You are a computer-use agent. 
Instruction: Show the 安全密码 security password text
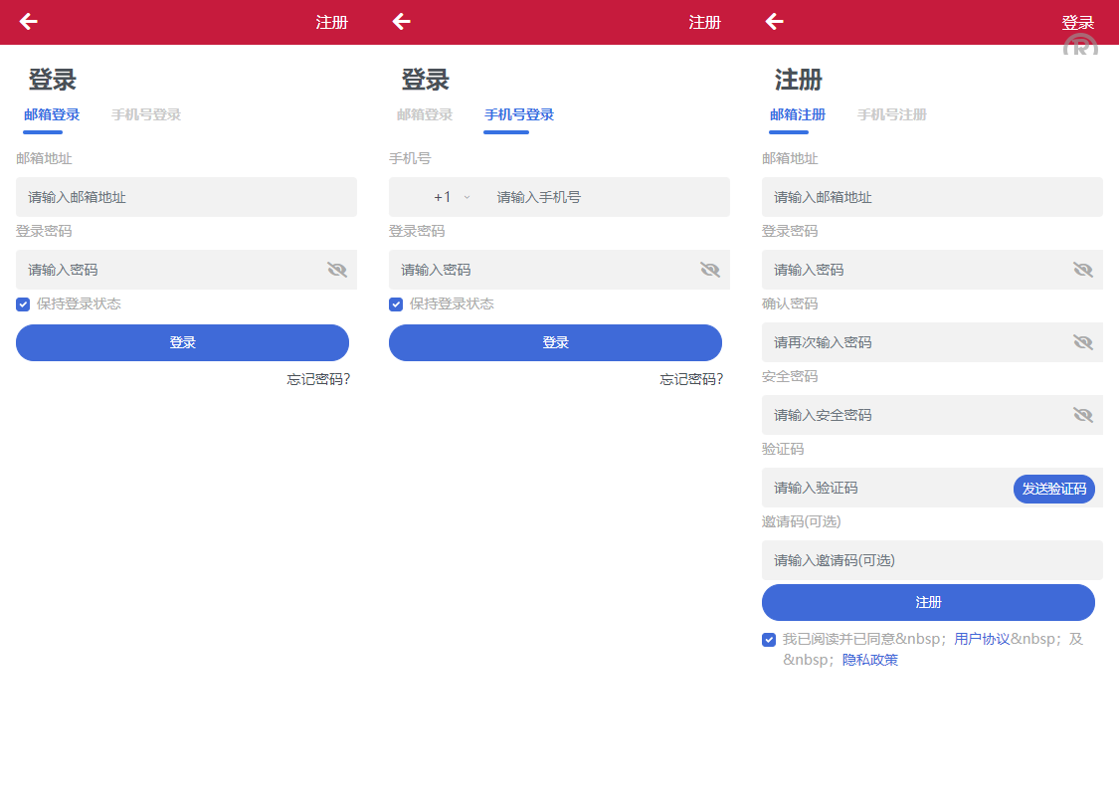click(x=1083, y=415)
